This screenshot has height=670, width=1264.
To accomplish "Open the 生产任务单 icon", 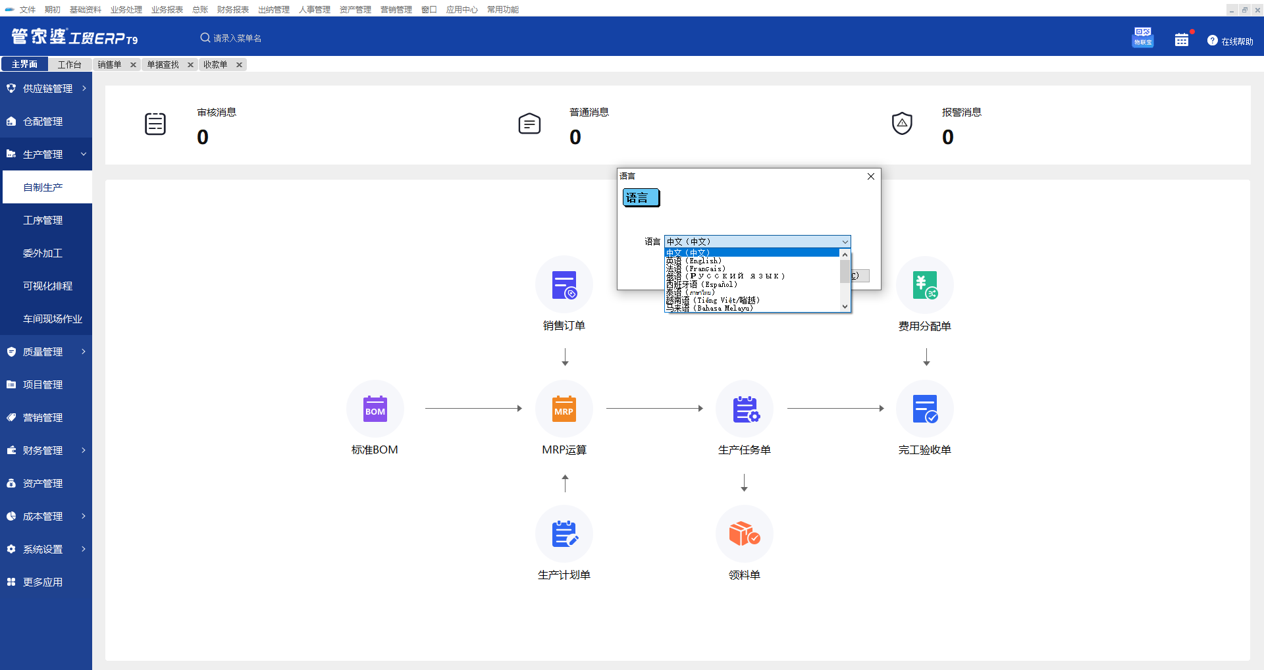I will (x=745, y=409).
